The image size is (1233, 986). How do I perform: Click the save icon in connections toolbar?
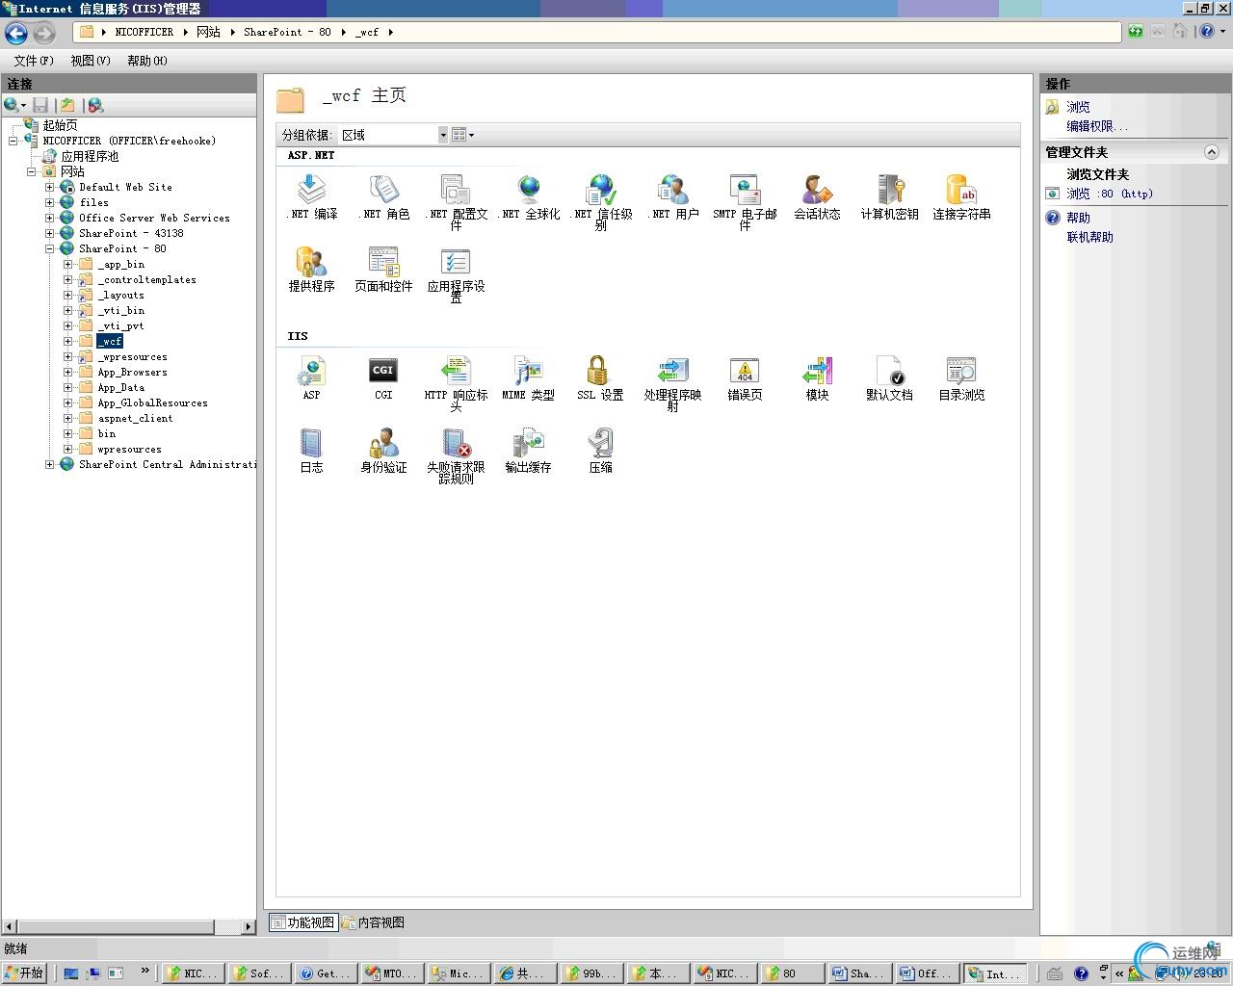point(40,105)
